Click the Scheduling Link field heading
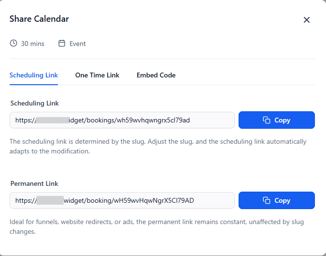 click(x=35, y=103)
